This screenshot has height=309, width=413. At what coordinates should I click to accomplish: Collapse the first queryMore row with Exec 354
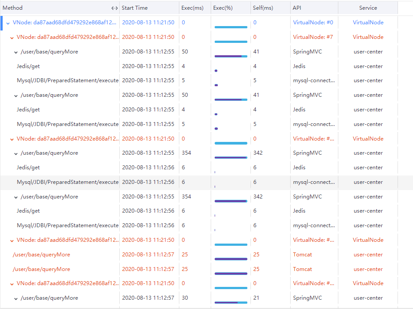[x=16, y=153]
